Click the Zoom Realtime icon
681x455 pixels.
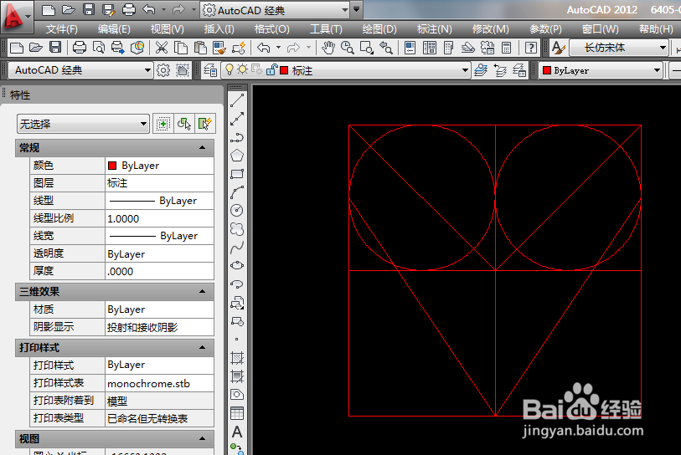[x=348, y=48]
